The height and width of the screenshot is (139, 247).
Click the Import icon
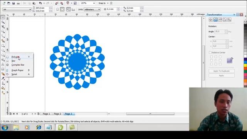point(57,3)
